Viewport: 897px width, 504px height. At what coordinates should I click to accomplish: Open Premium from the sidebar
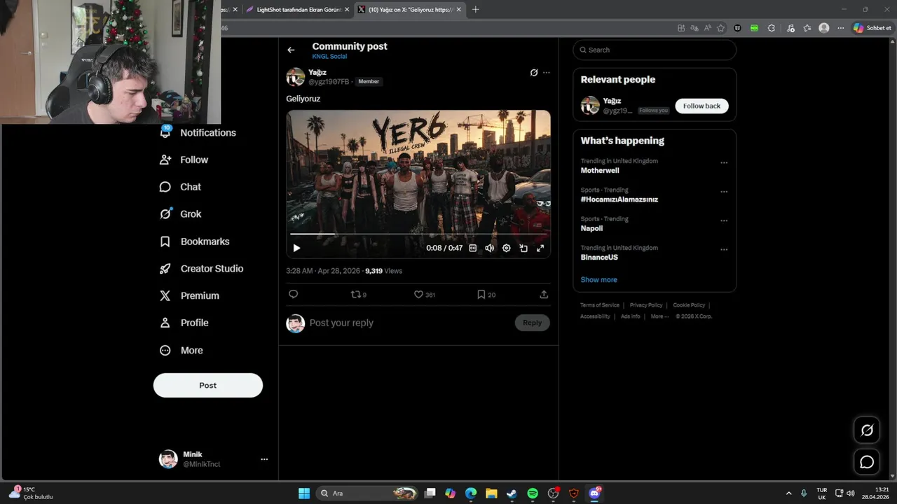[x=189, y=296]
